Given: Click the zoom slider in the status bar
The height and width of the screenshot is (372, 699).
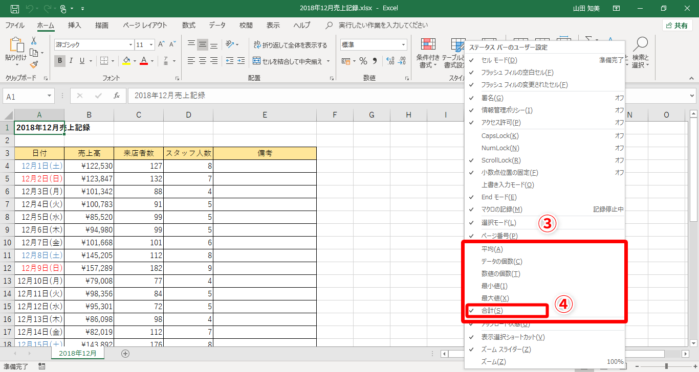Looking at the screenshot, I should 665,366.
